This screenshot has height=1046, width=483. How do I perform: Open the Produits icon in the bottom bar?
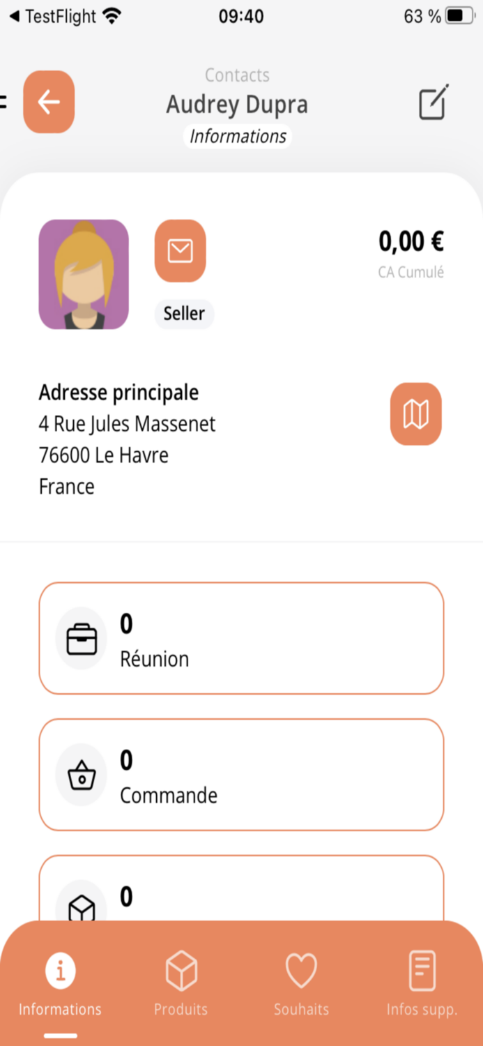[x=181, y=969]
